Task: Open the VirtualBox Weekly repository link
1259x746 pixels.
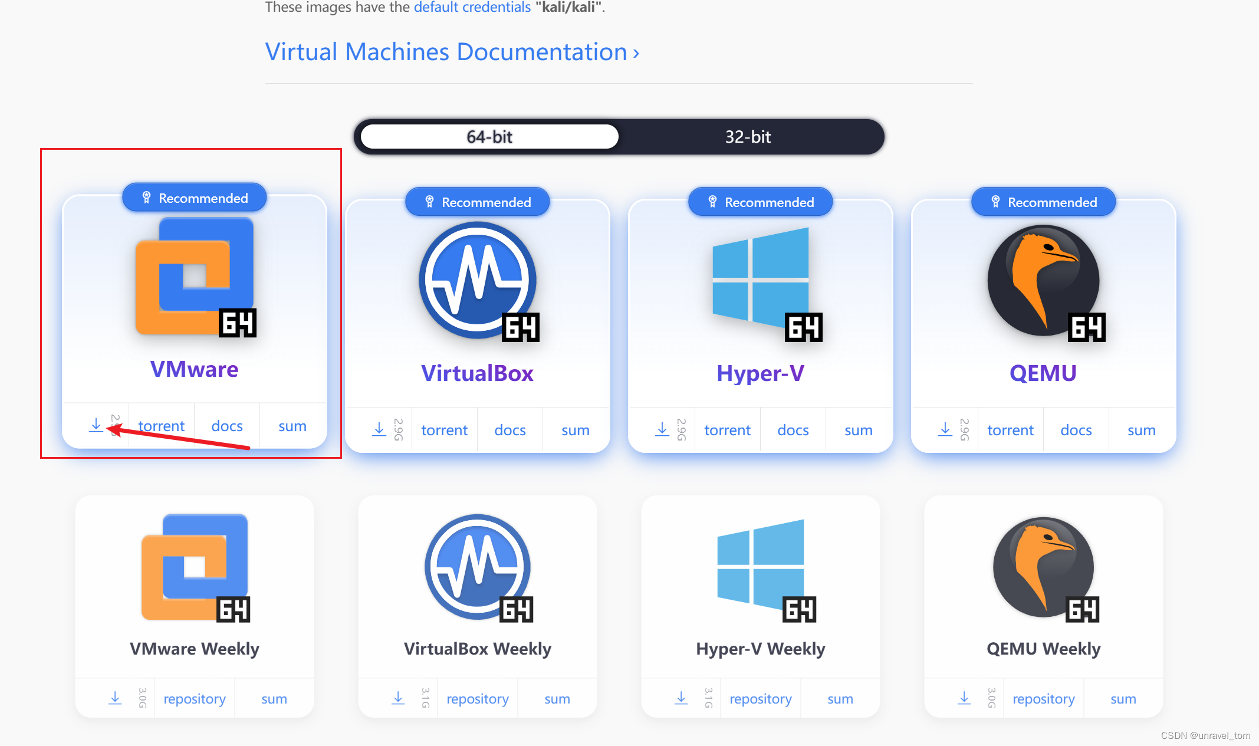Action: coord(478,699)
